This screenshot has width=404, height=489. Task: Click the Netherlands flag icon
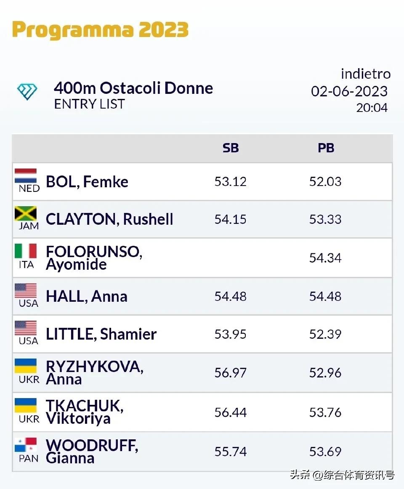26,176
